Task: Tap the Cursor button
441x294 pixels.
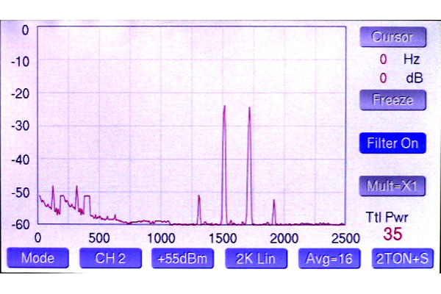Action: tap(393, 37)
